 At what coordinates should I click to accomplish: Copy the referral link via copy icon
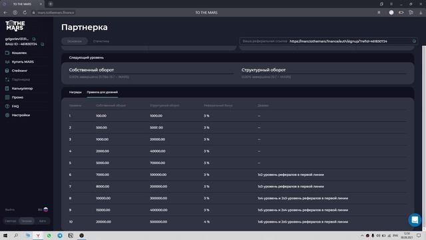(414, 41)
